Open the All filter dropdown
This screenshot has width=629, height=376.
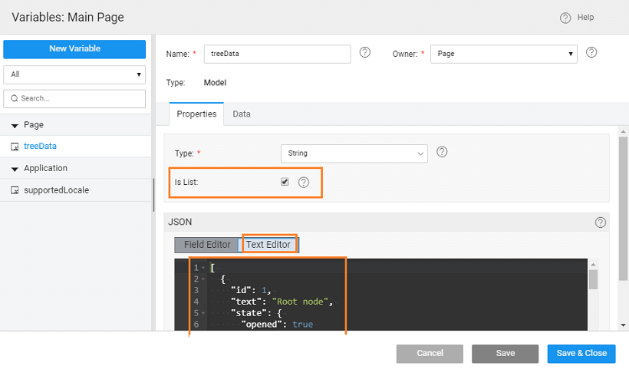click(74, 74)
